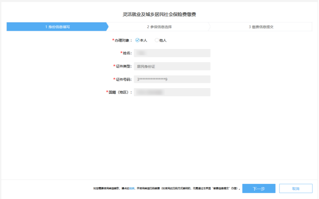
Task: Click the page title 灵活就业及城乡居民社会保险费缴费
Action: [159, 14]
